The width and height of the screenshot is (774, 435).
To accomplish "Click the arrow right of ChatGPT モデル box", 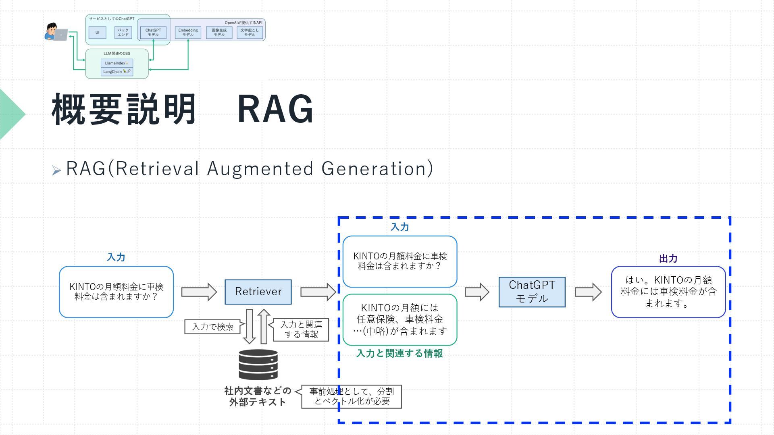I will [x=588, y=292].
